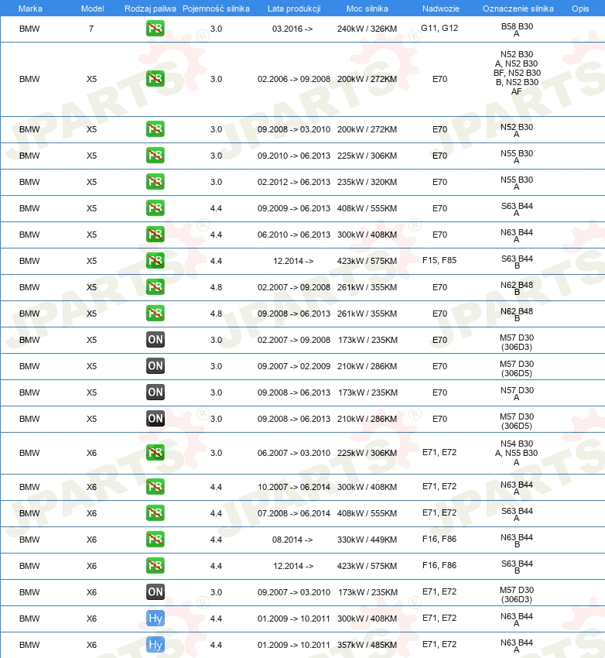Click the F15, F85 body cell
605x658 pixels.
coord(439,260)
